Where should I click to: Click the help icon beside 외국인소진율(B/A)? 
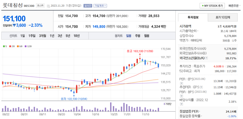pyautogui.click(x=207, y=58)
